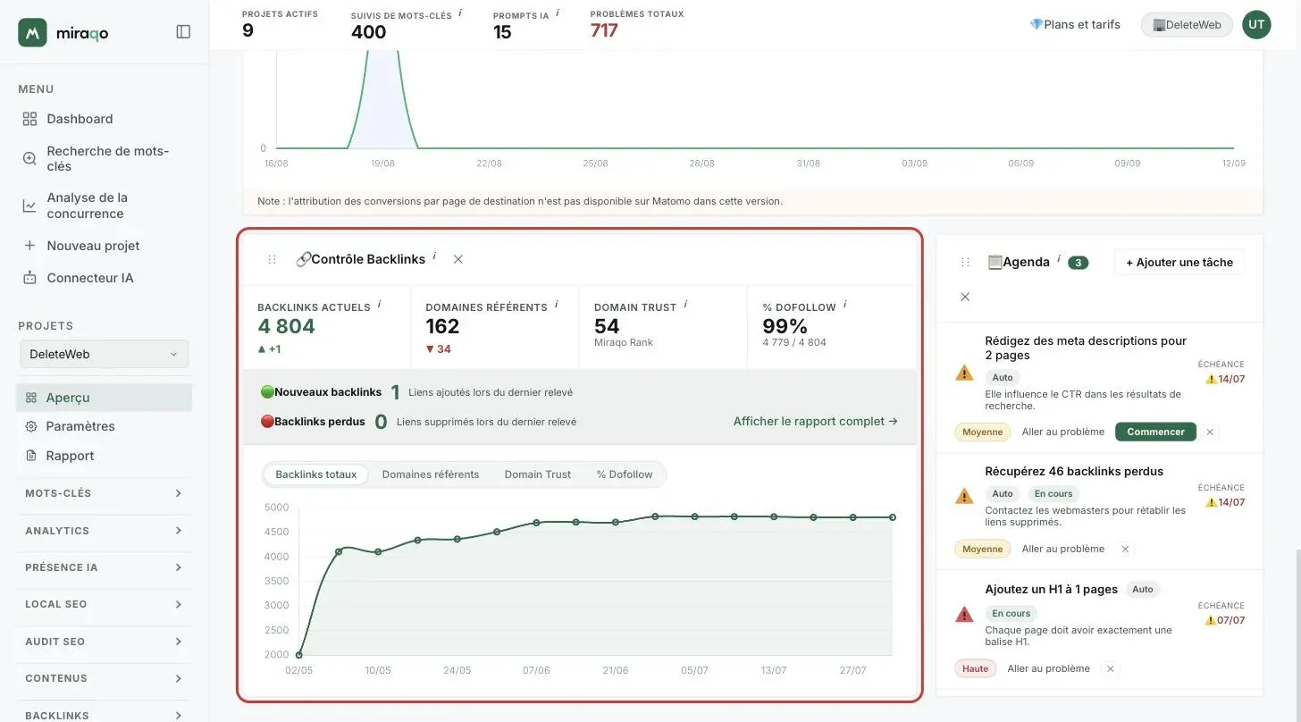Switch to Domaines référents chart tab
Image resolution: width=1301 pixels, height=722 pixels.
coord(431,474)
